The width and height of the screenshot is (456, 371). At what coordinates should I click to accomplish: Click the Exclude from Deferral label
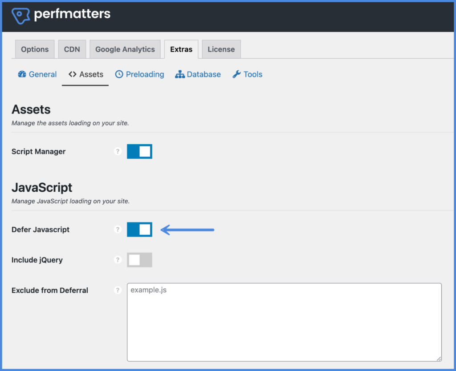(x=50, y=290)
